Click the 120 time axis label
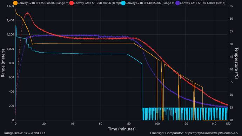The width and height of the screenshot is (242, 136). [x=186, y=124]
